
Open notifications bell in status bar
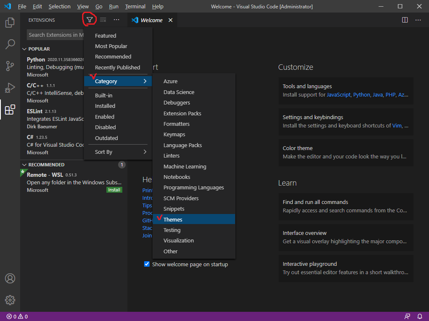point(420,316)
